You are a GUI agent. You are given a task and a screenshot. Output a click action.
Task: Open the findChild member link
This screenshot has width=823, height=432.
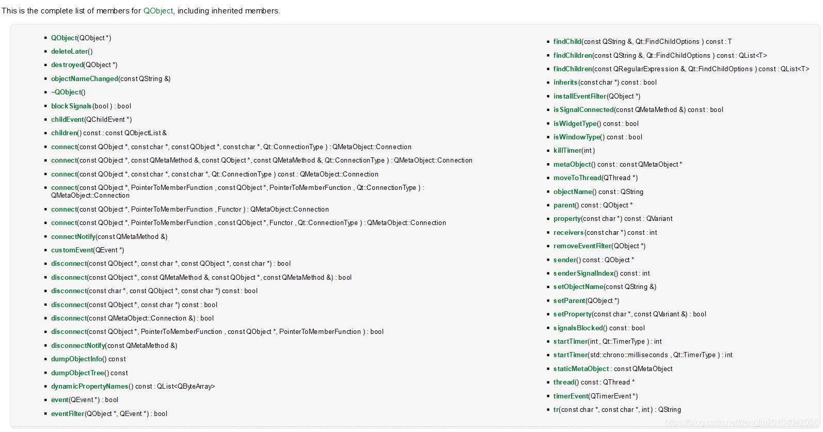567,42
